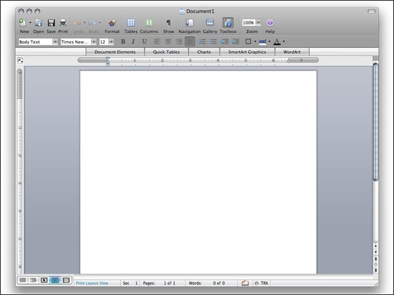Insert a table via Tables icon

point(131,23)
